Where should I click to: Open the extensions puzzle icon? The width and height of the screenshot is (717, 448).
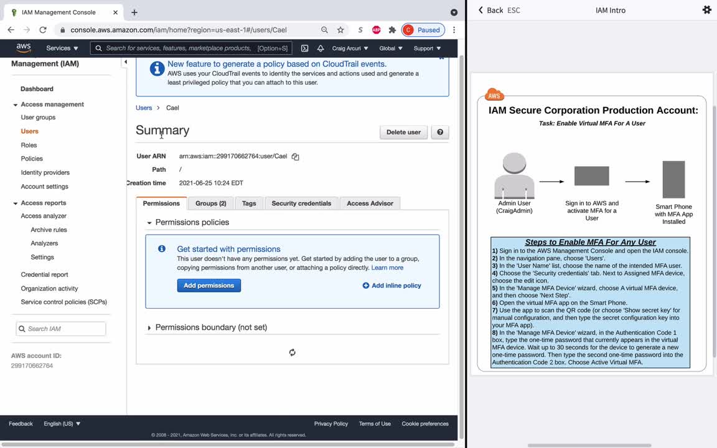(392, 30)
